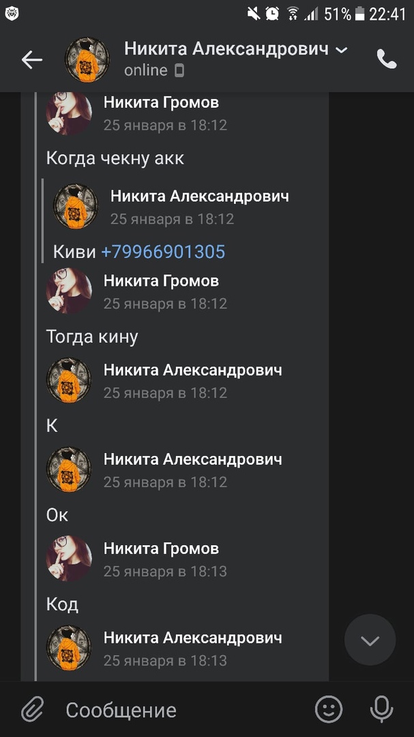Open the emoji smiley picker

329,709
